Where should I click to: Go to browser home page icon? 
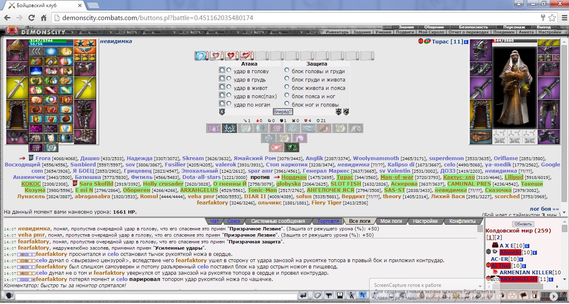coord(43,18)
